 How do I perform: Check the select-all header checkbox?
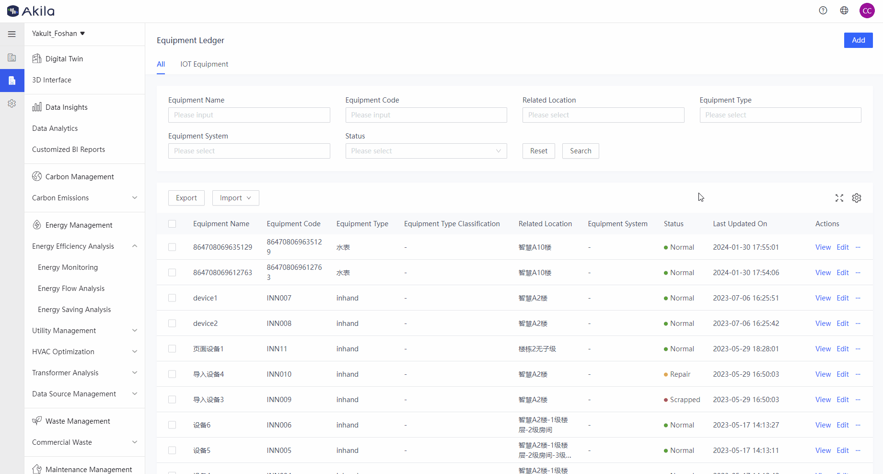tap(172, 224)
